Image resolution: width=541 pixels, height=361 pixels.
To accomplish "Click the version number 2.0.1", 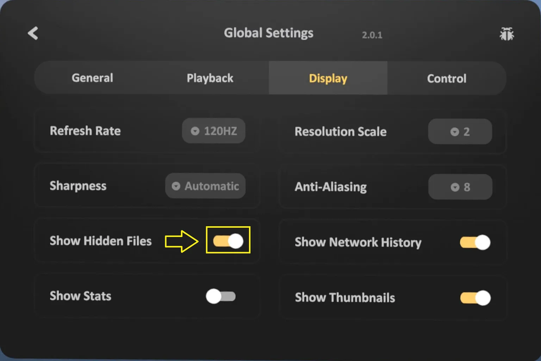I will (x=372, y=35).
